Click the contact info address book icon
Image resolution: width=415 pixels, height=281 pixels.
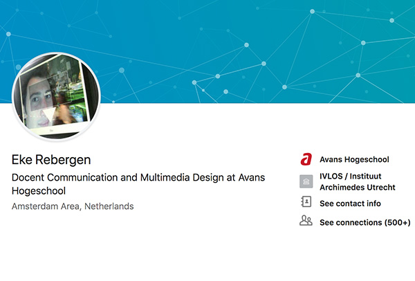[306, 202]
